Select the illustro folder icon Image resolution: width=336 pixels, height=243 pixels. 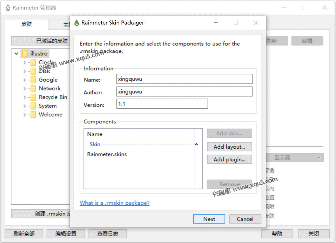[x=25, y=53]
